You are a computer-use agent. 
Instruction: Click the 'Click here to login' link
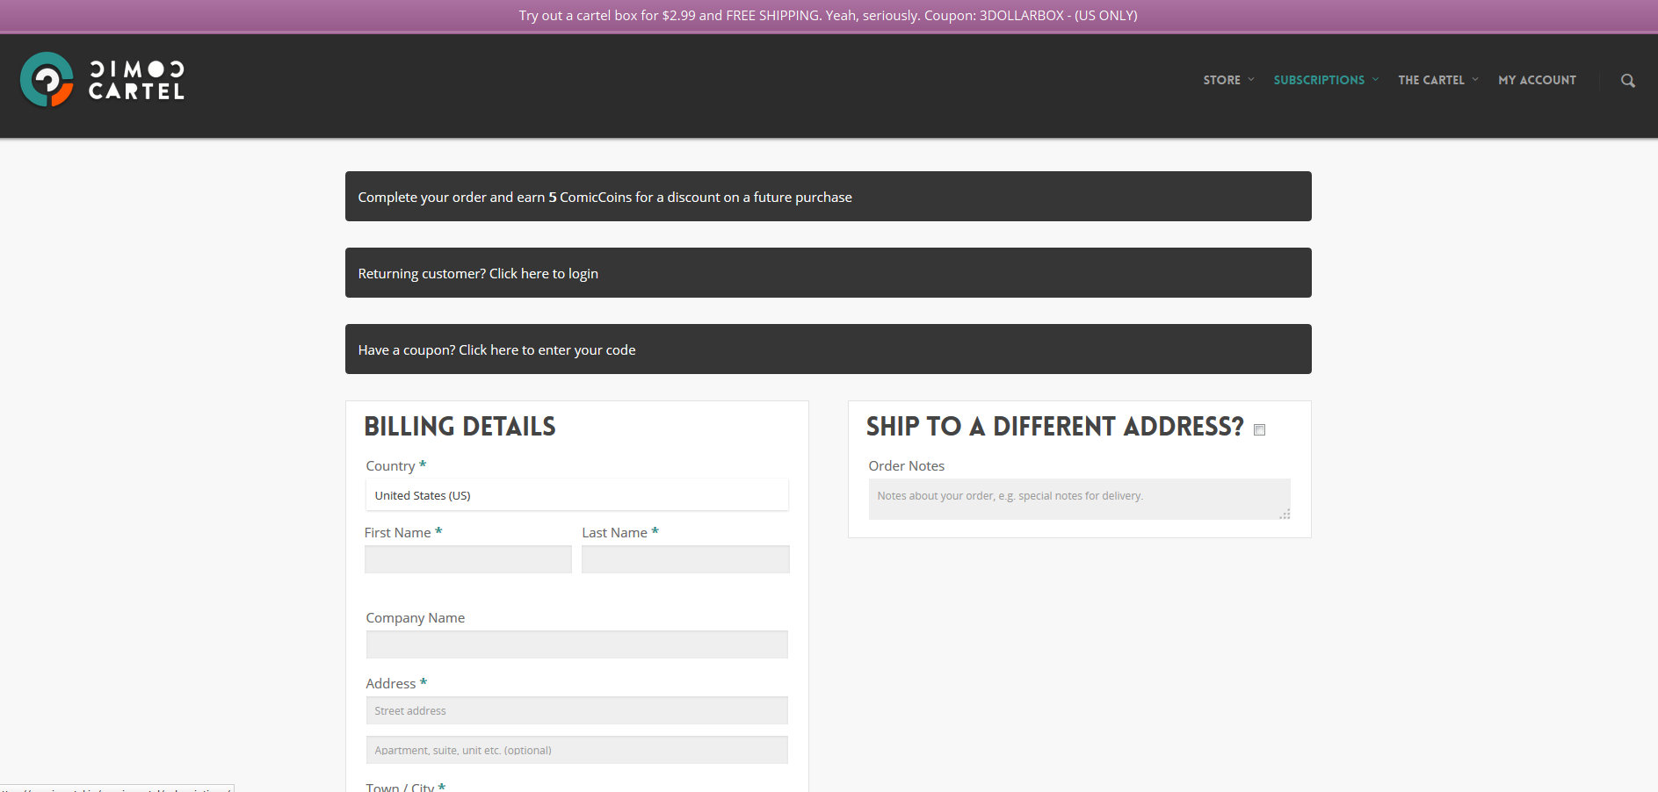[543, 274]
